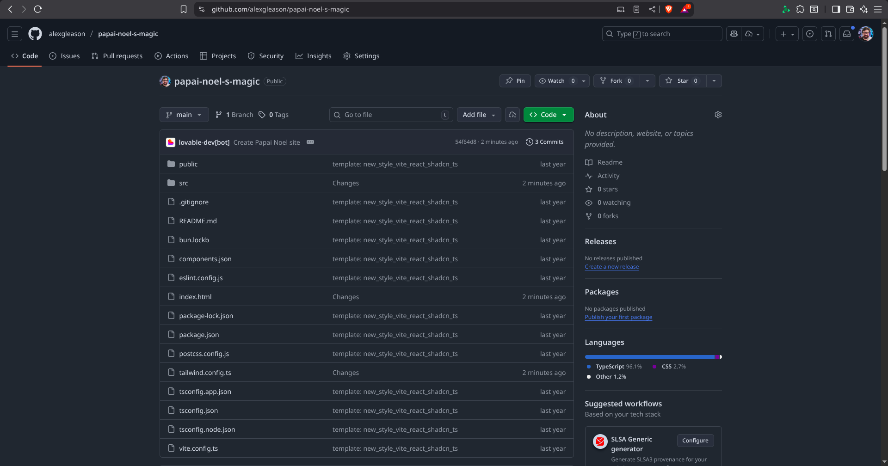Open the hamburger navigation menu
The height and width of the screenshot is (466, 888).
(x=15, y=34)
